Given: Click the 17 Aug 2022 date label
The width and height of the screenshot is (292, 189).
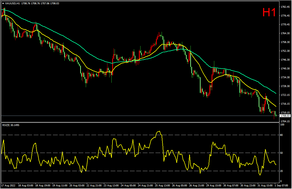Looking at the screenshot, I should (8, 186).
